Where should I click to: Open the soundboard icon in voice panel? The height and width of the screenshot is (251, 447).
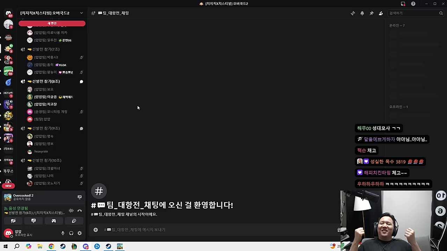74,221
